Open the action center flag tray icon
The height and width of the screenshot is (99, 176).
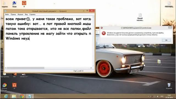click(x=151, y=97)
